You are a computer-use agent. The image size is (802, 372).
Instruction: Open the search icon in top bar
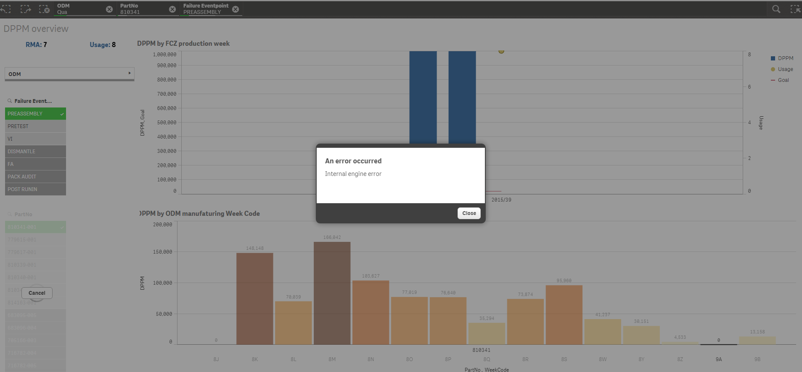click(x=776, y=9)
